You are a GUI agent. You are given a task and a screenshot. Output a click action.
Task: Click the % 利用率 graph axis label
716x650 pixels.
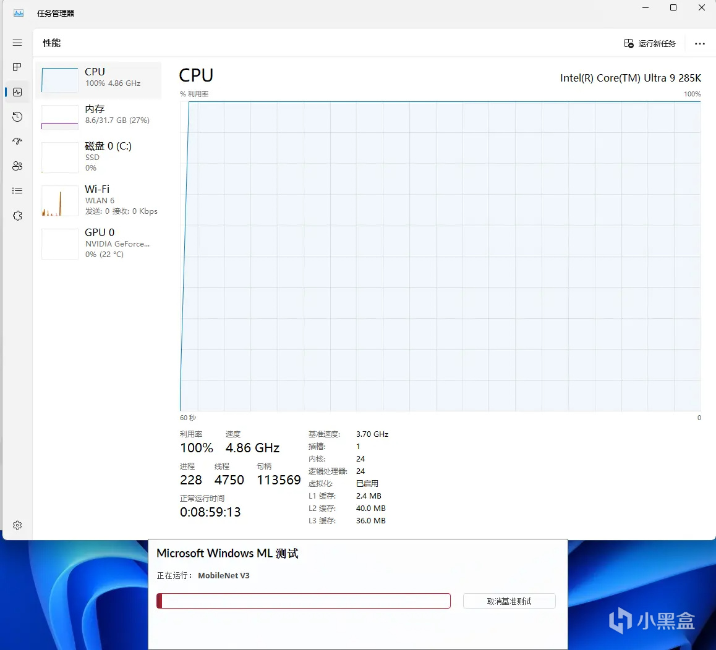coord(194,94)
